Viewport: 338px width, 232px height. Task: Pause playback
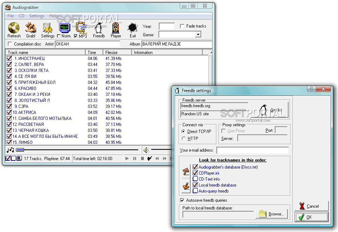point(135,158)
